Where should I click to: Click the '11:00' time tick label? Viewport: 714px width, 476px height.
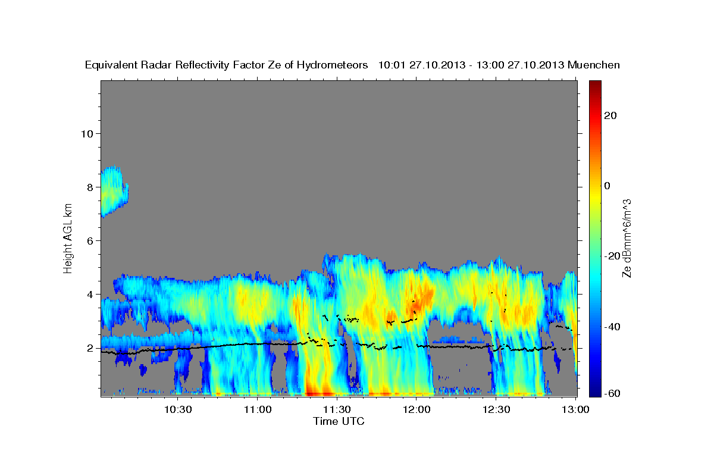[x=258, y=409]
